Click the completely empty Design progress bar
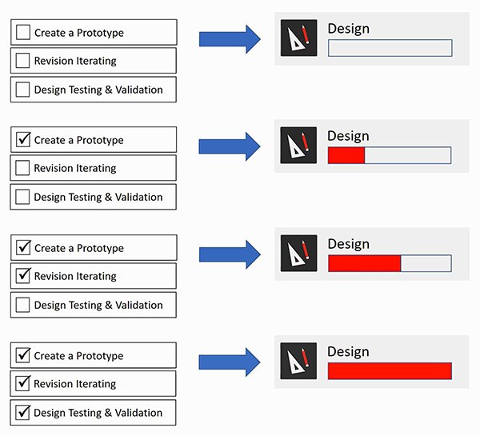This screenshot has width=480, height=436. [x=390, y=48]
